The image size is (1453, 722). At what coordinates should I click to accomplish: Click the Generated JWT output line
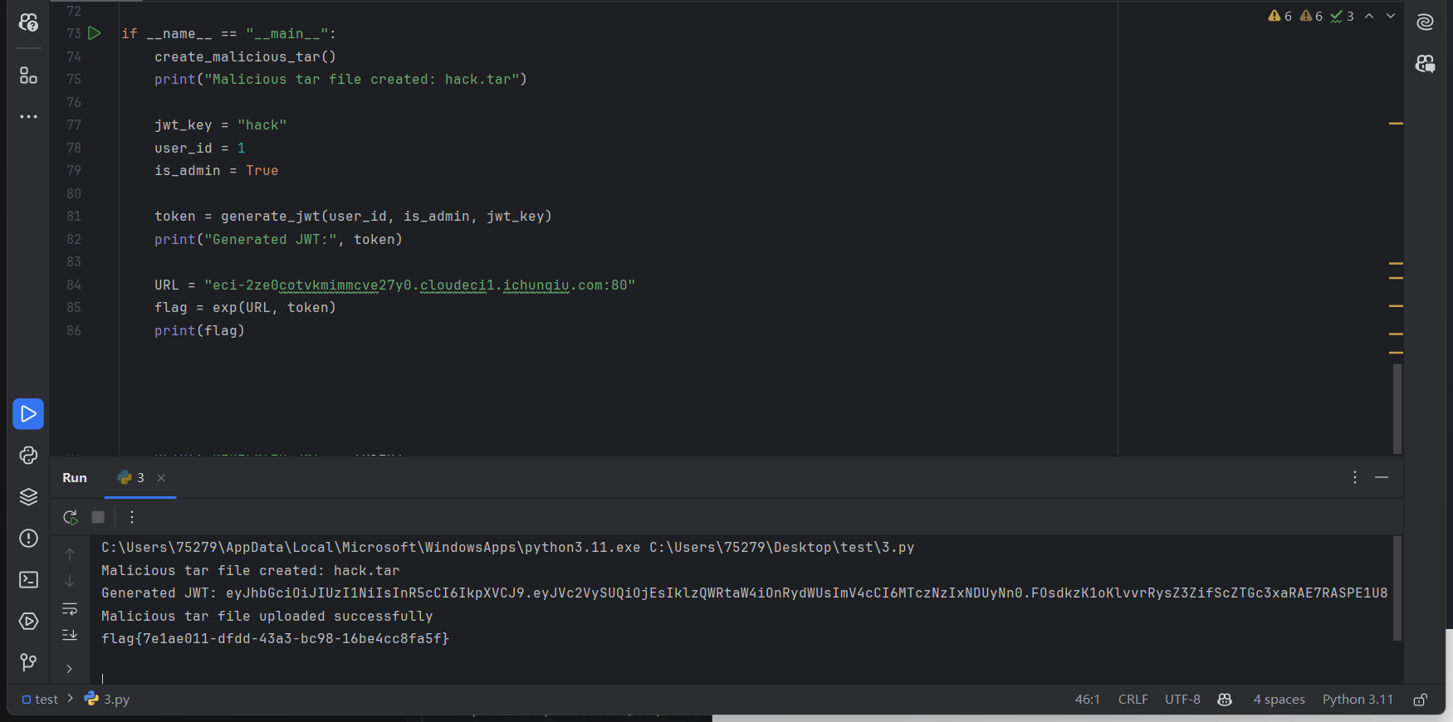(x=744, y=593)
